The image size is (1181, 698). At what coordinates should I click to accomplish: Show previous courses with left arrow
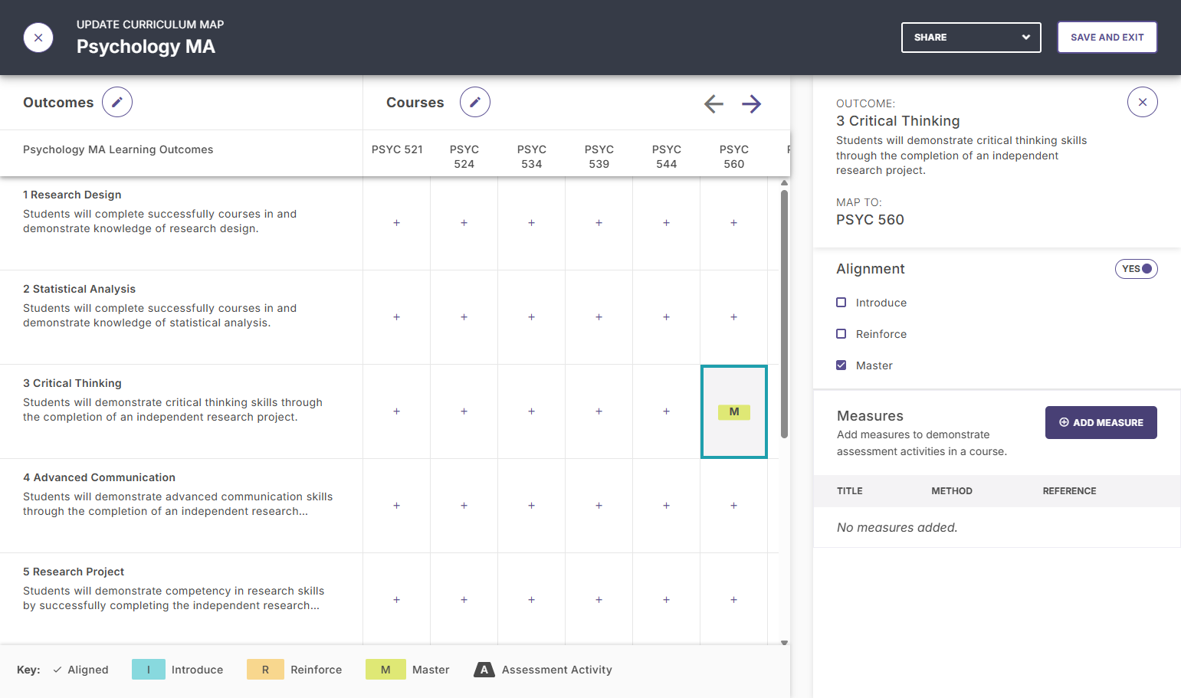[714, 103]
